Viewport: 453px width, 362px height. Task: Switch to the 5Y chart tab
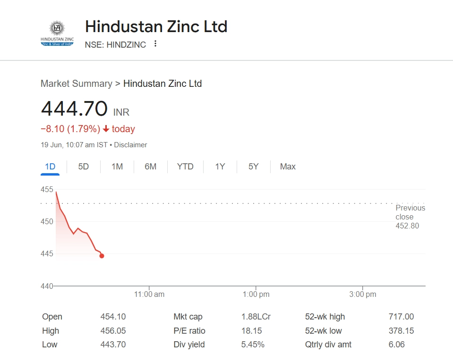pos(254,167)
